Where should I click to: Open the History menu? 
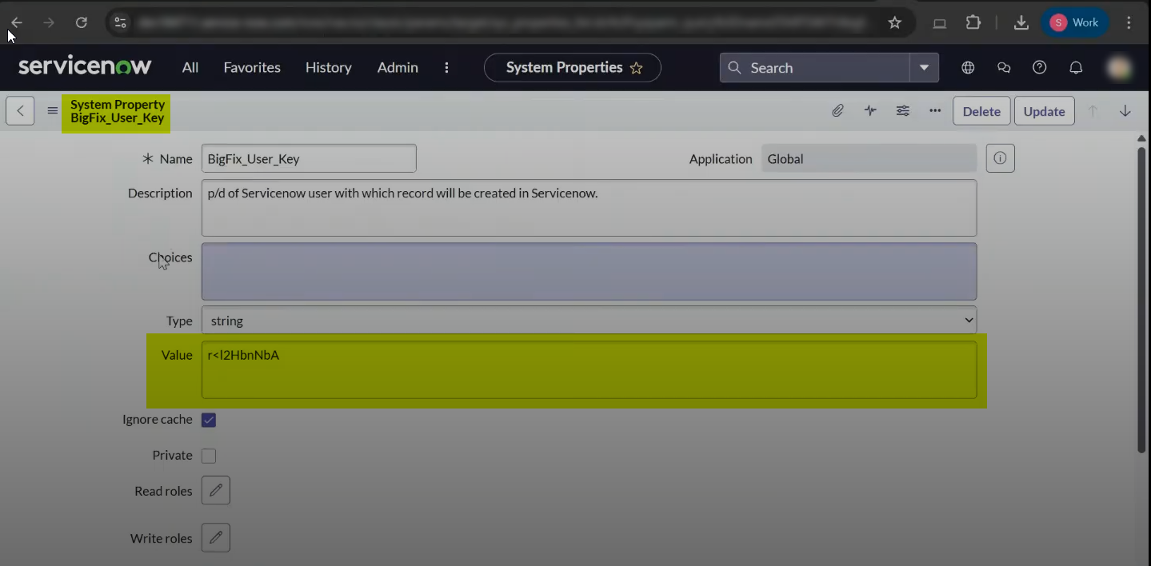pos(329,67)
